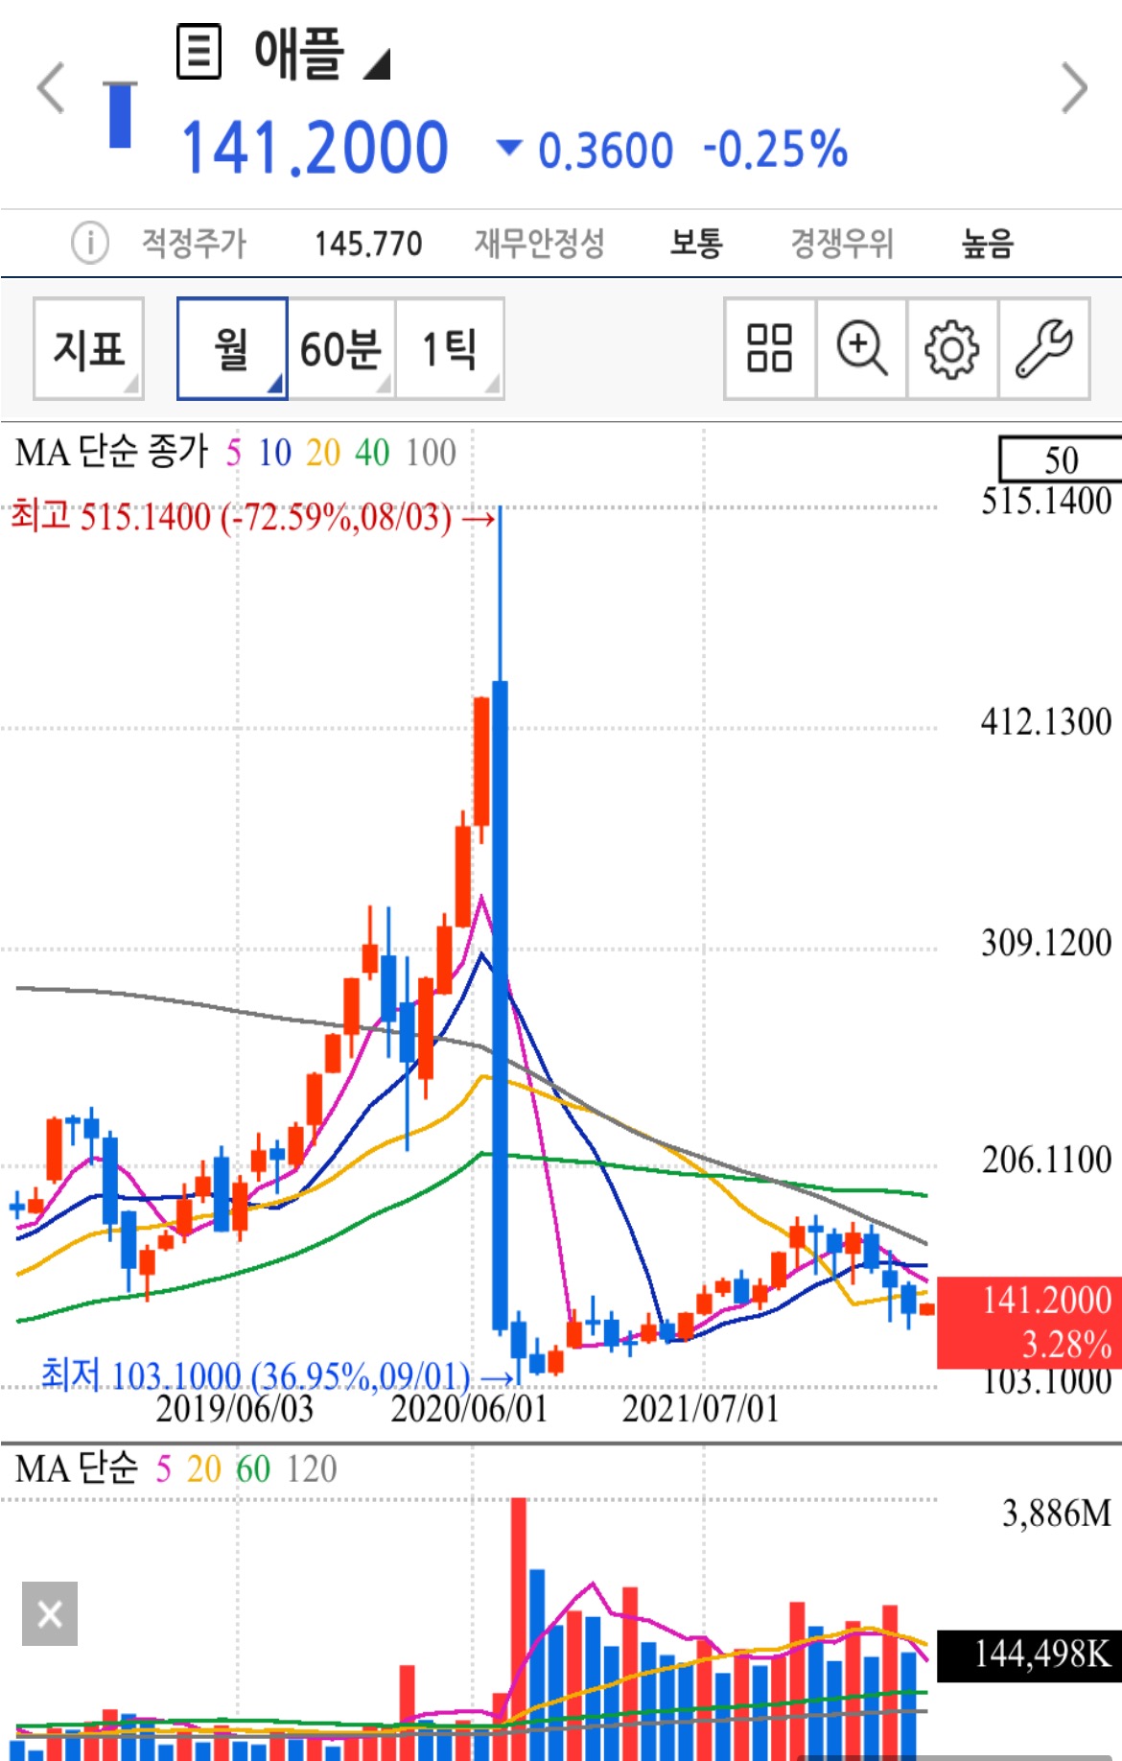Tap the 높음 competitive advantage rating

[988, 243]
